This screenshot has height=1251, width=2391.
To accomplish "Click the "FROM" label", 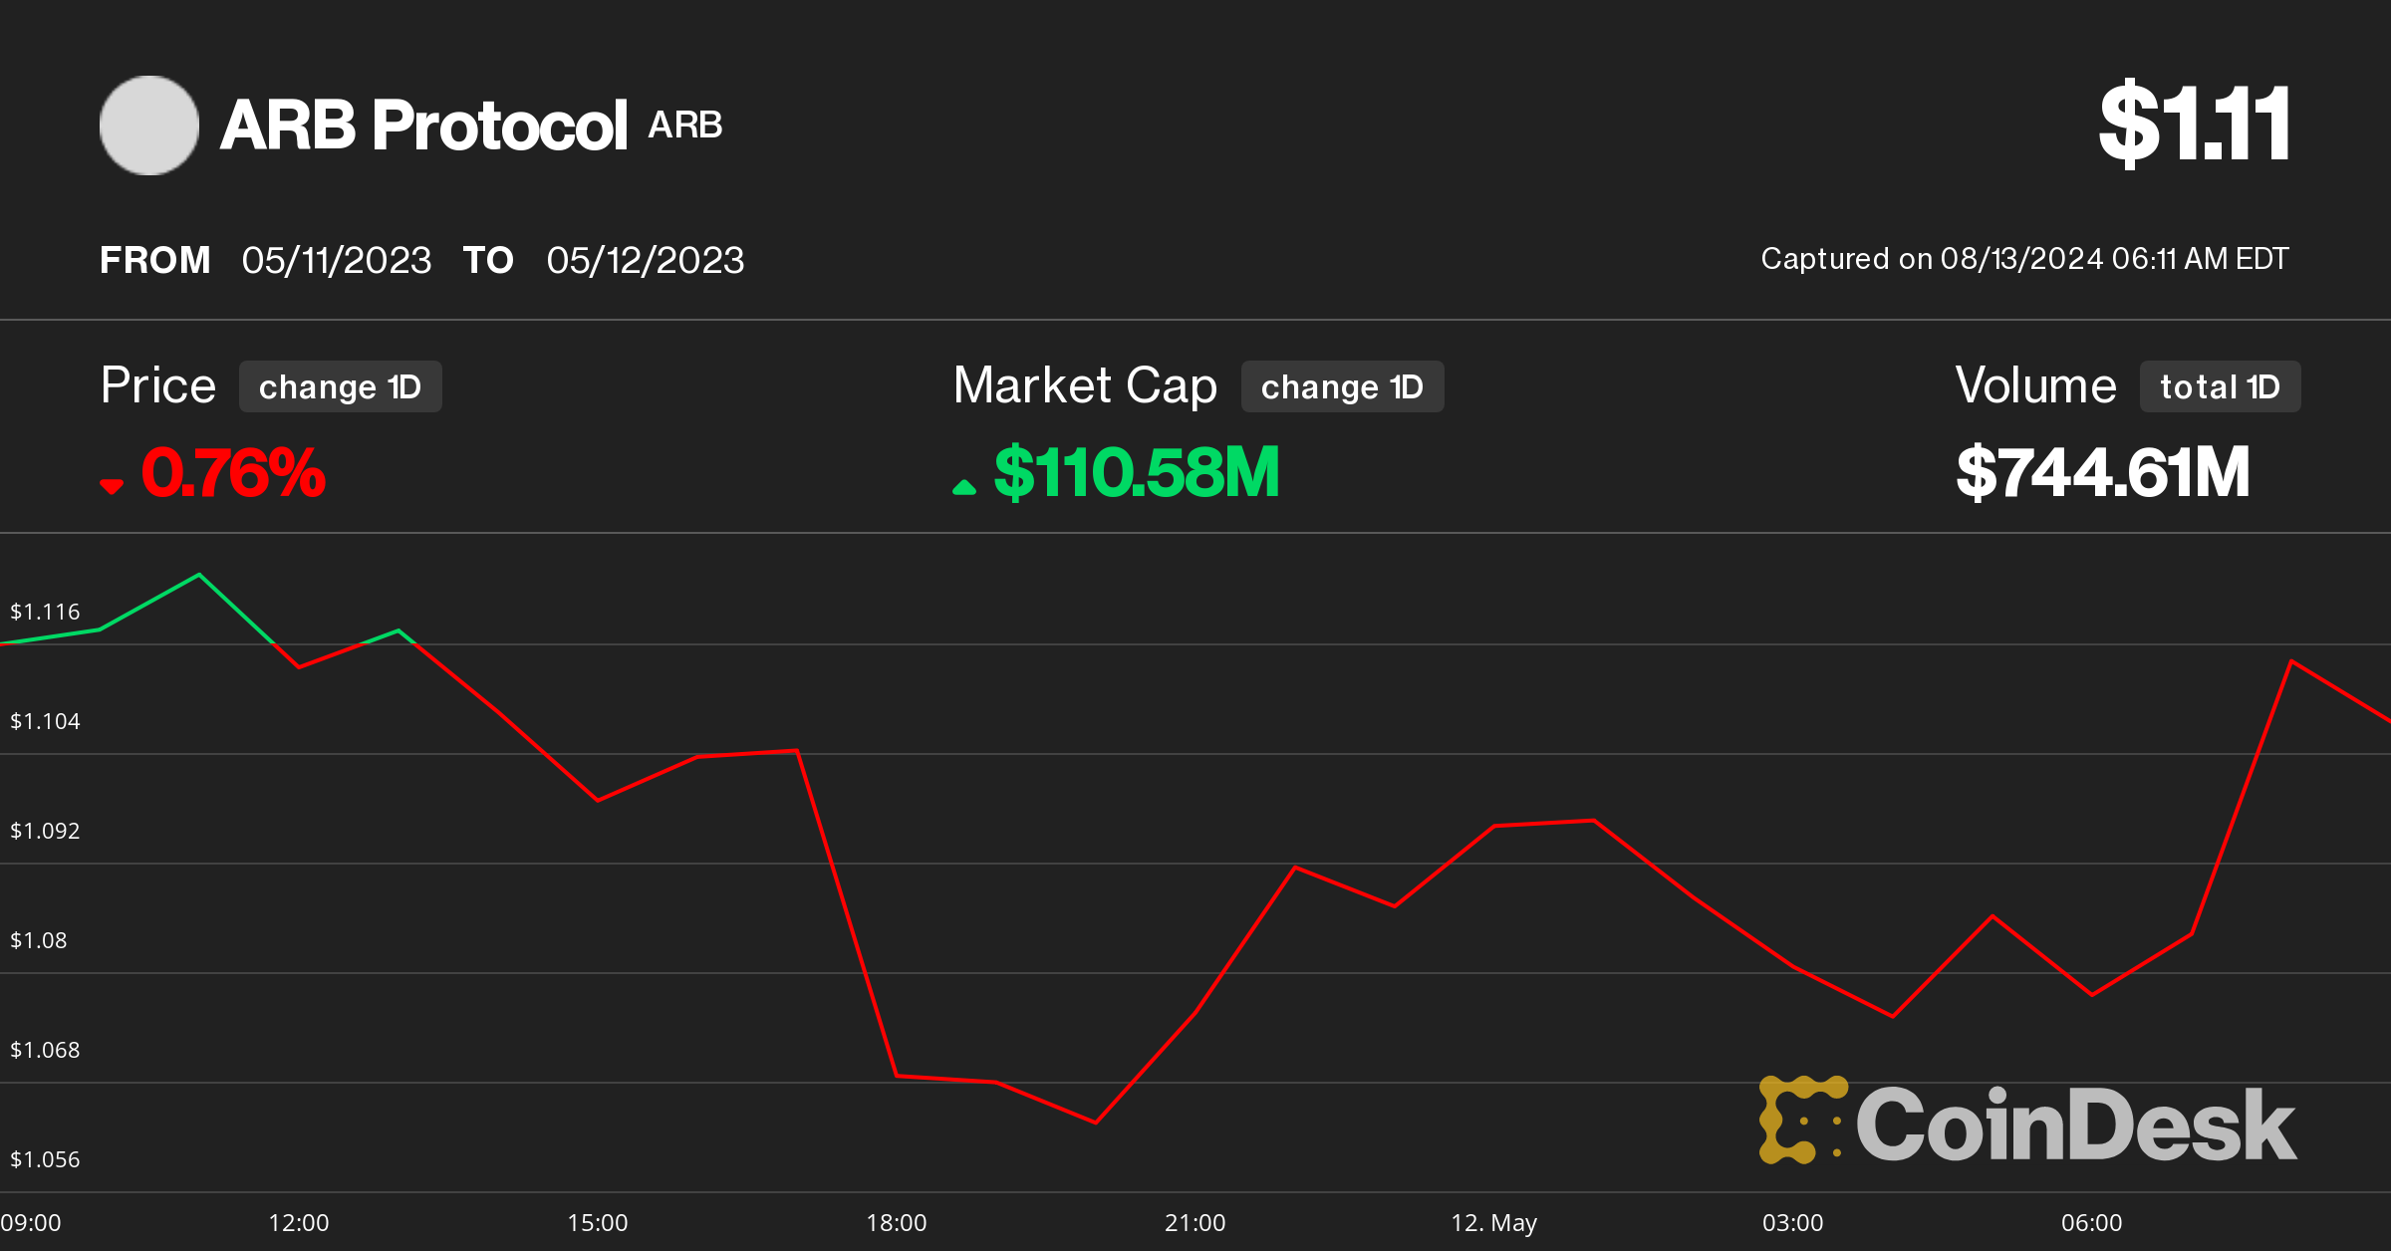I will pos(155,260).
